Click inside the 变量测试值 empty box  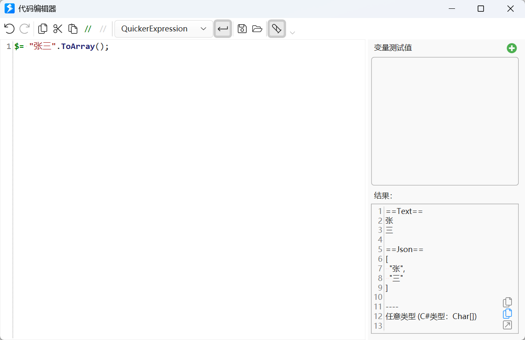pyautogui.click(x=445, y=121)
